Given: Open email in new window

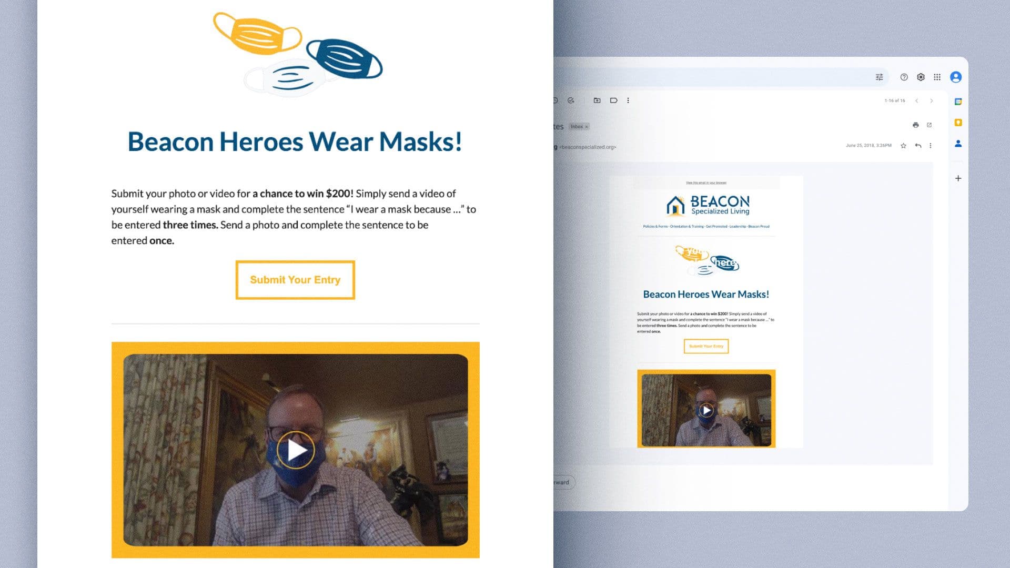Looking at the screenshot, I should click(930, 125).
